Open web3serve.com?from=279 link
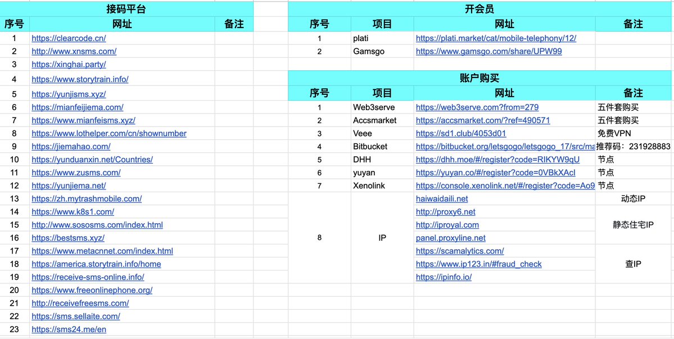 pos(477,107)
